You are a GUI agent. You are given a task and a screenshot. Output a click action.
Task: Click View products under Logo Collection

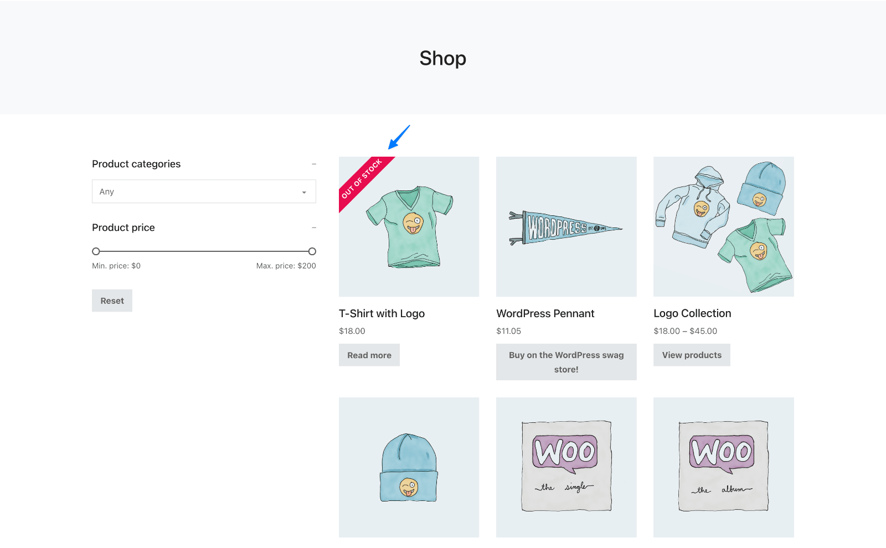point(692,355)
